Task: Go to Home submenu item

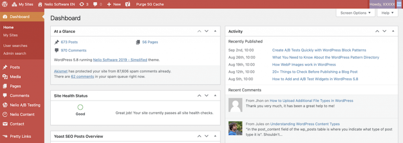Action: pyautogui.click(x=9, y=27)
